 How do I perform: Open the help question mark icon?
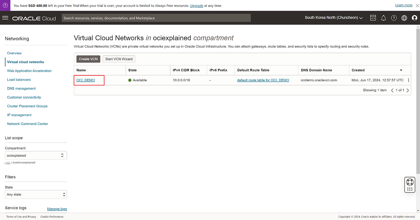click(394, 18)
